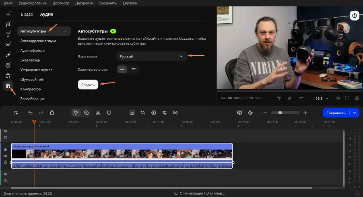The image size is (363, 197).
Task: Choose single-line subtitle option
Action: click(x=122, y=70)
